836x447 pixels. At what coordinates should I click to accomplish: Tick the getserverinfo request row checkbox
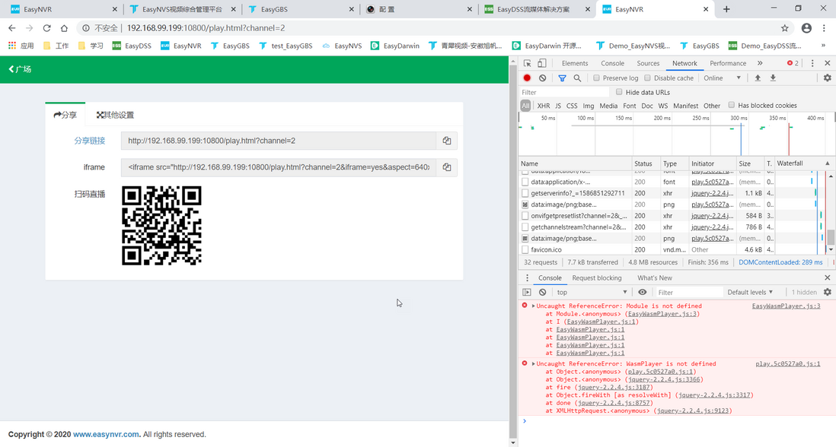[x=525, y=193]
